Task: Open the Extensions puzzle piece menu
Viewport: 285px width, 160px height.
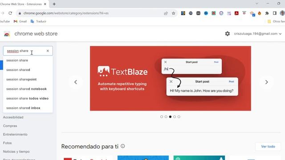Action: [x=267, y=13]
